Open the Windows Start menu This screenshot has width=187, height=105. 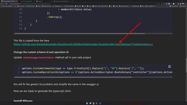[x=87, y=103]
